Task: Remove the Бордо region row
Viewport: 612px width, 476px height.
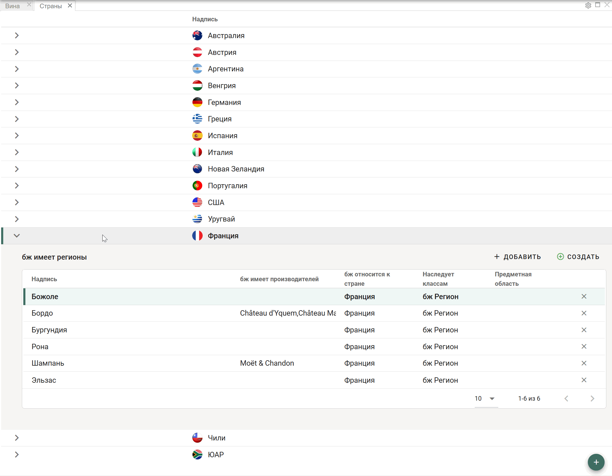Action: (x=584, y=313)
